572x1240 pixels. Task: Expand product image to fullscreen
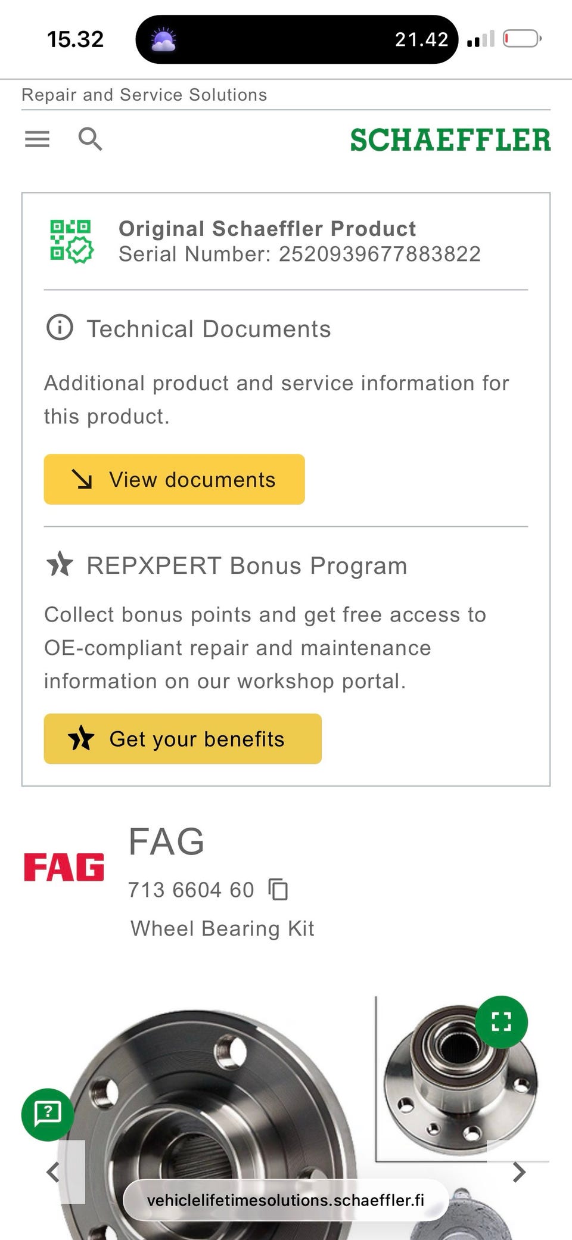tap(502, 1022)
